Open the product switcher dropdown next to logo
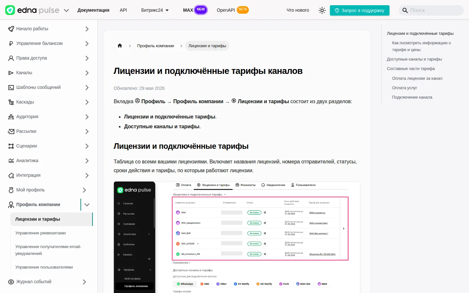469x293 pixels. 66,10
